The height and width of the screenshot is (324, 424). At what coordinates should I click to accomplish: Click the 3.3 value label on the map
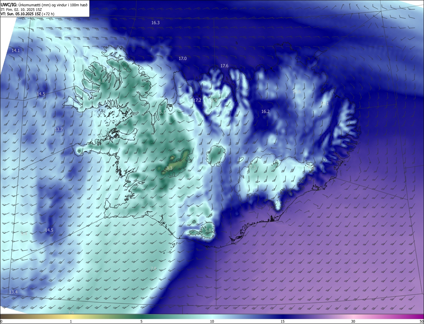pyautogui.click(x=169, y=169)
